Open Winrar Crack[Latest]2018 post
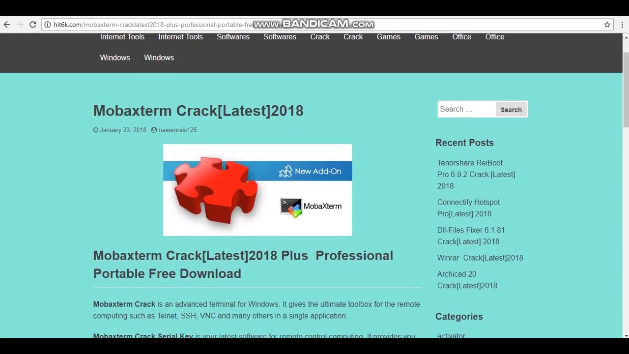This screenshot has height=354, width=629. [480, 258]
